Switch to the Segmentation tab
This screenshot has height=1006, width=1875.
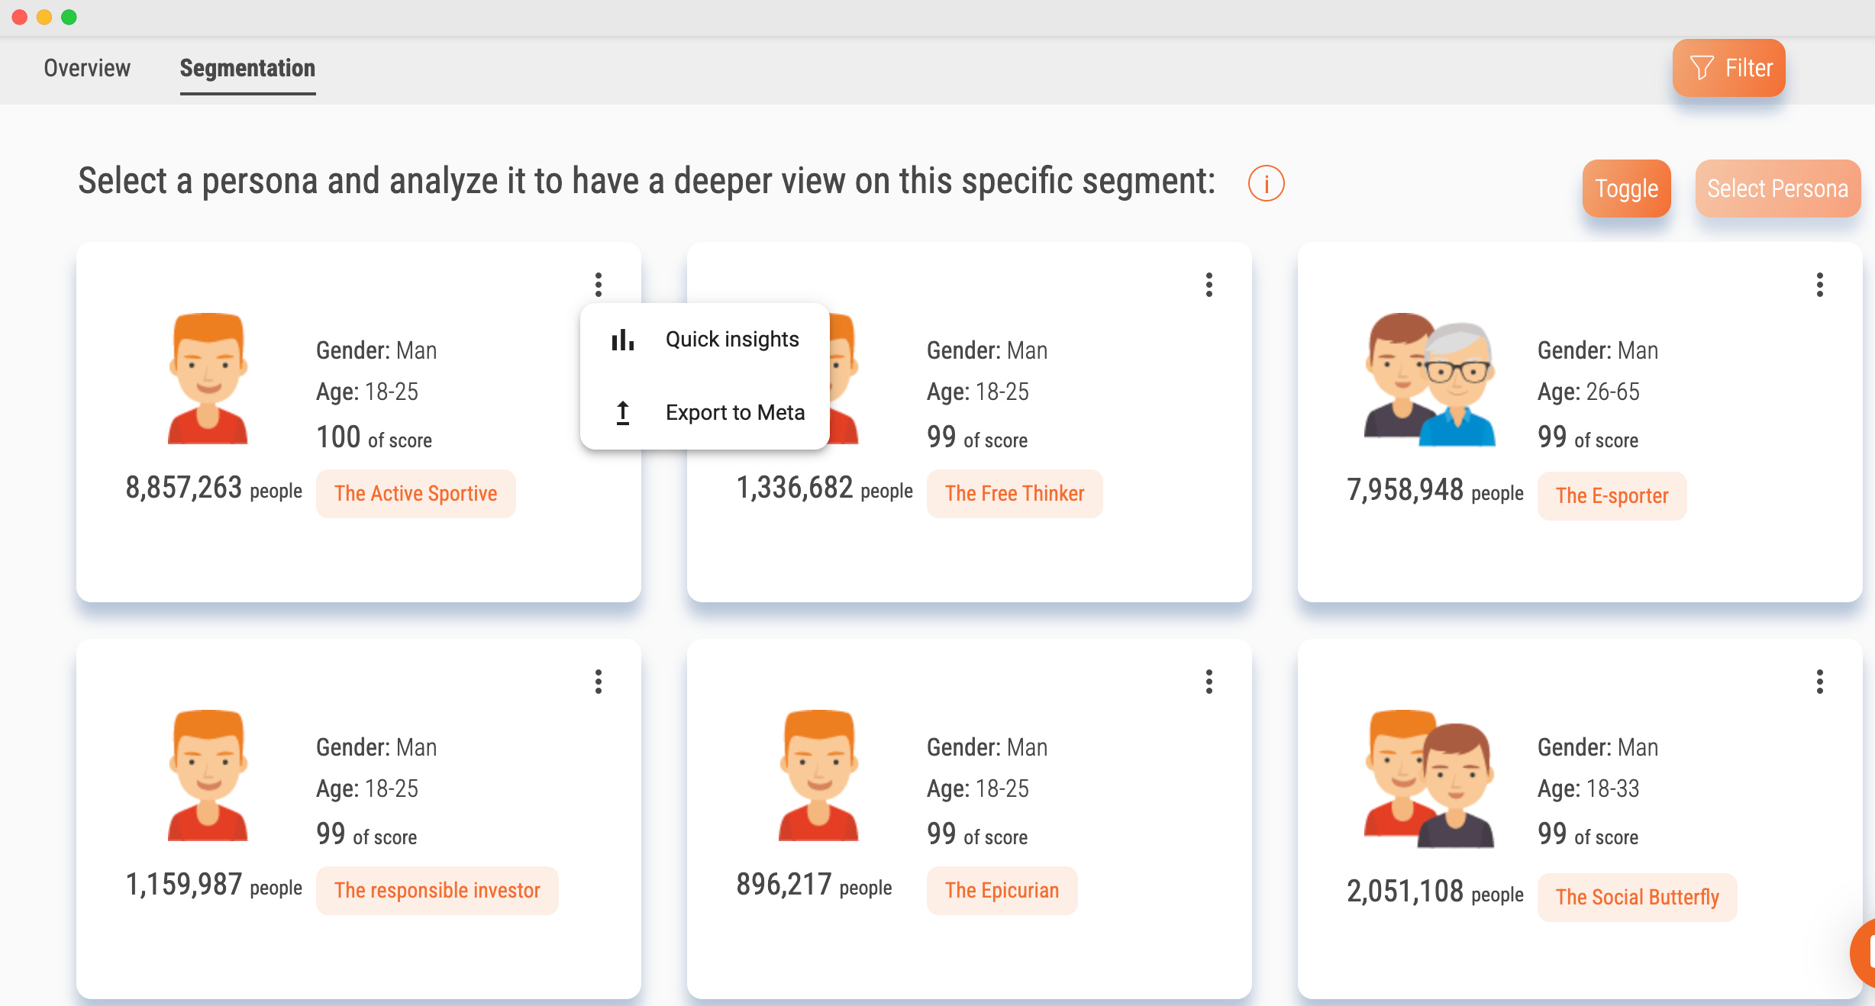[x=247, y=68]
